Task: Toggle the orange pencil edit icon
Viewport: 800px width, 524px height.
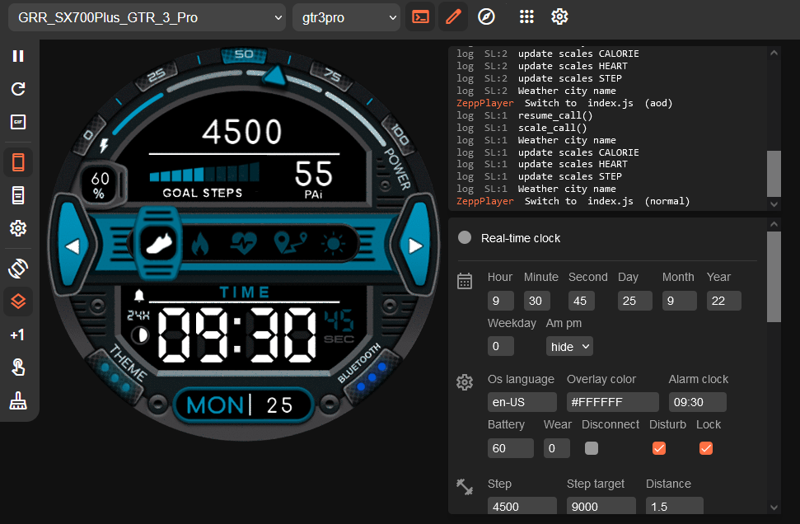Action: [453, 17]
